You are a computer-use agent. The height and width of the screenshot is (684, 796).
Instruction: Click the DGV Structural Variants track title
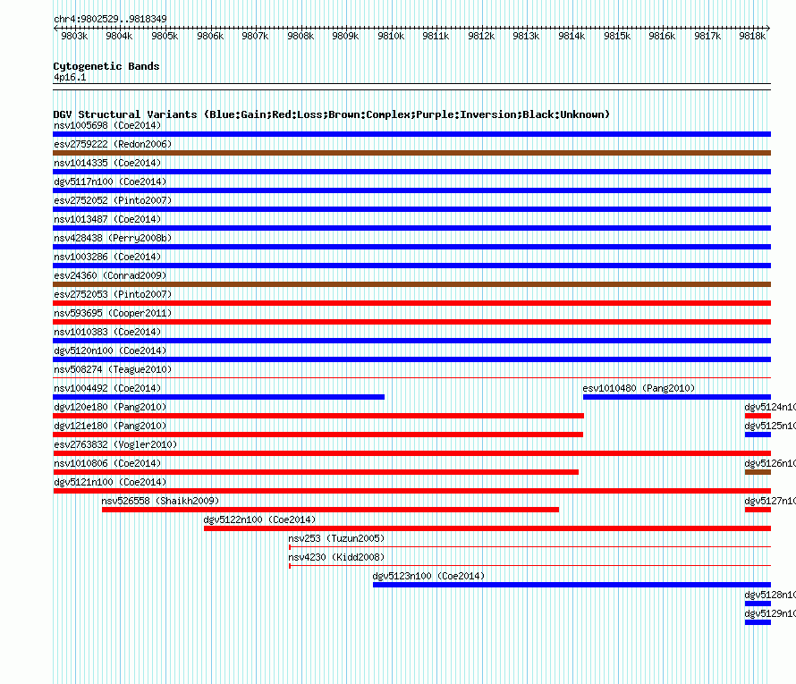332,114
